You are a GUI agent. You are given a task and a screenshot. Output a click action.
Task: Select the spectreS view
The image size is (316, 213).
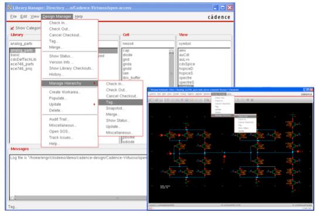click(186, 83)
